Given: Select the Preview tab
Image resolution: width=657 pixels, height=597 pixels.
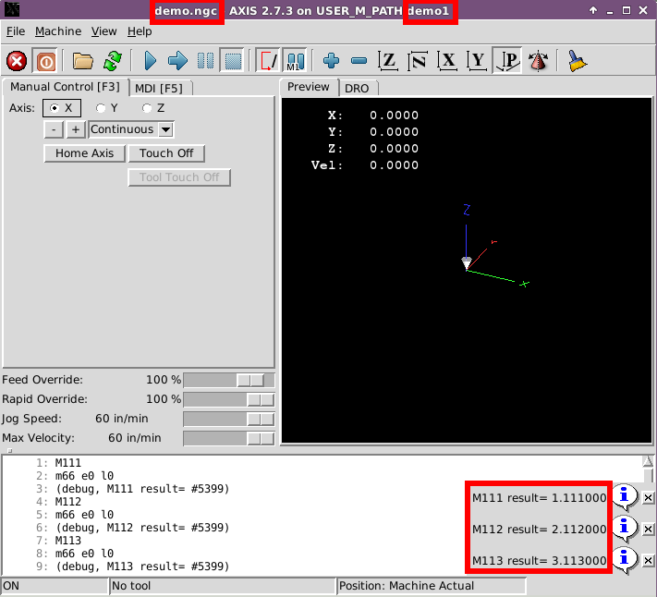Looking at the screenshot, I should click(x=309, y=87).
